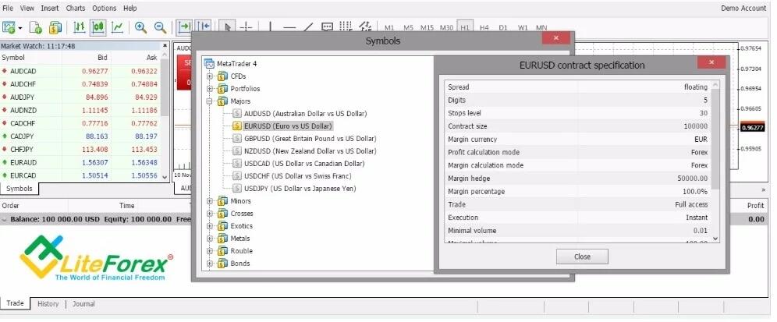This screenshot has height=322, width=777.
Task: Switch to M30 timeframe
Action: pos(446,28)
